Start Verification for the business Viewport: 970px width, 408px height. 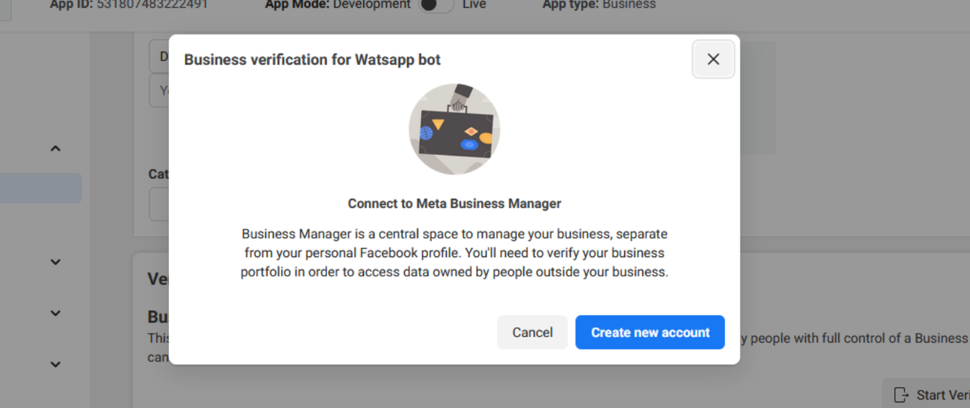(x=932, y=393)
